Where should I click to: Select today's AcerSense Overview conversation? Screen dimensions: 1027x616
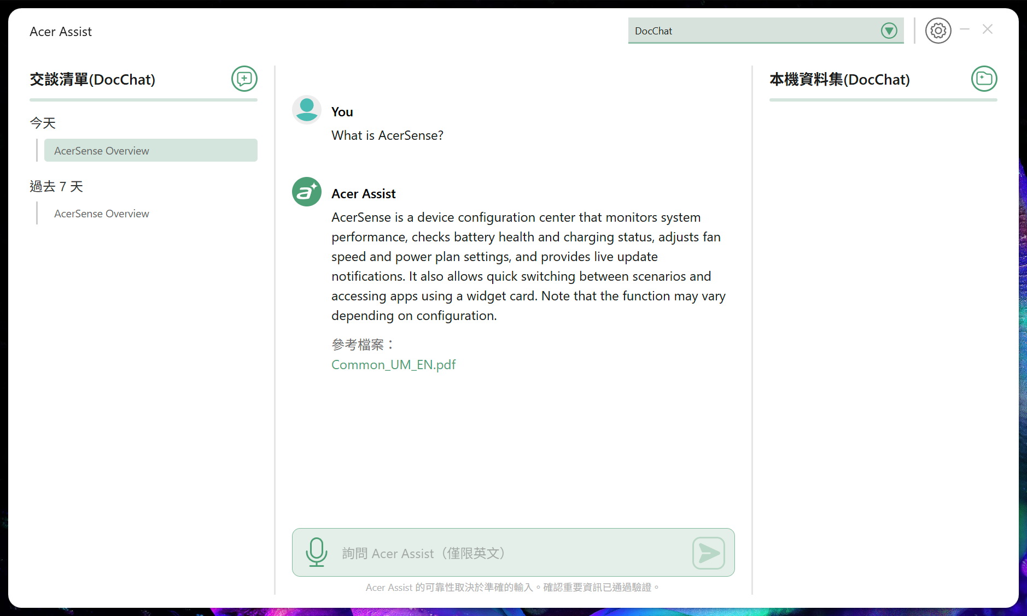pyautogui.click(x=151, y=151)
